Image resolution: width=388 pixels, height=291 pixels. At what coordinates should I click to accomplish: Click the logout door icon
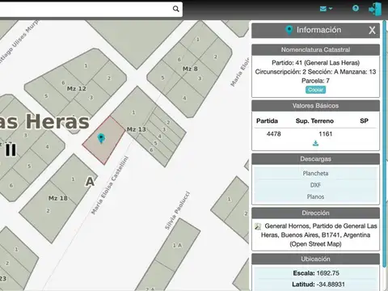coord(375,9)
